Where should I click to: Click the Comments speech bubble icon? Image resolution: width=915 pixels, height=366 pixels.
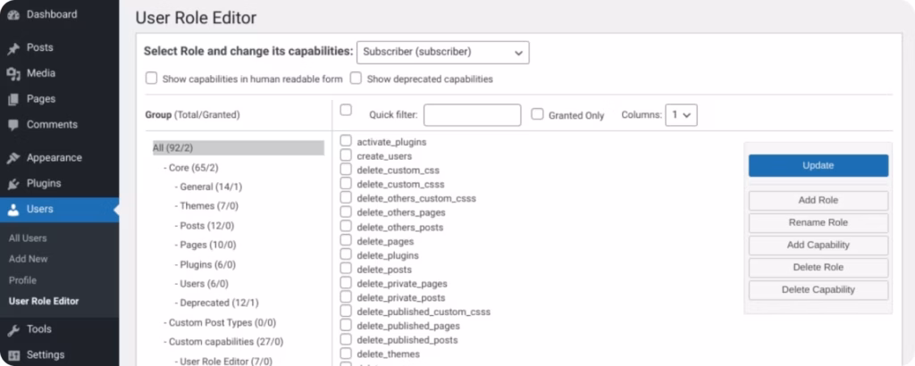point(13,125)
